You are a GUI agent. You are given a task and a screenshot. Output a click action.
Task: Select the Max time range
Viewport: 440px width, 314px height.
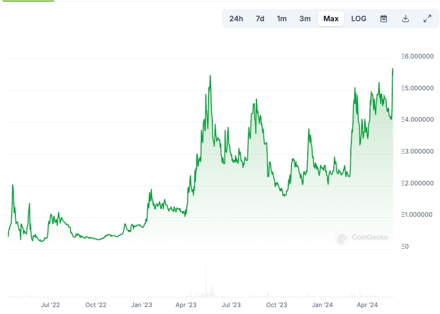[331, 19]
